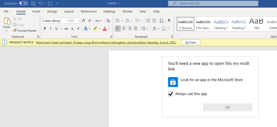This screenshot has height=127, width=277.
Task: Open the Font dialog launcher
Action: [111, 37]
